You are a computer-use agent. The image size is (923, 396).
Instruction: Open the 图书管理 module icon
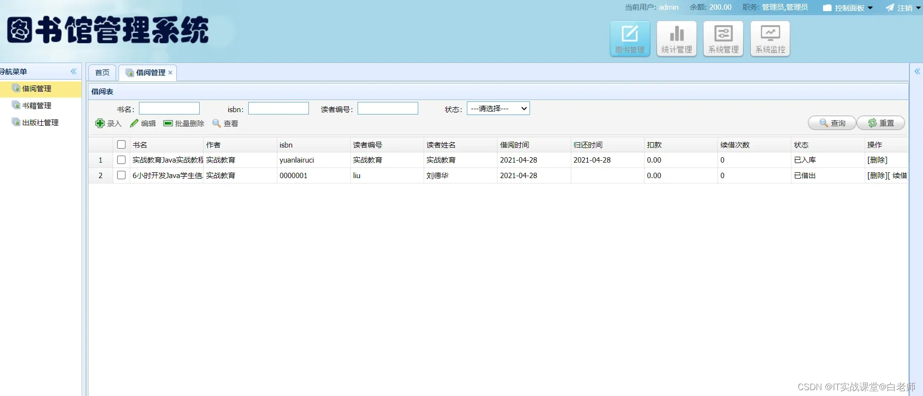[x=630, y=39]
